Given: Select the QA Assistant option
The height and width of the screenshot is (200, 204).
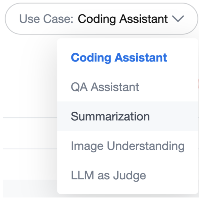Looking at the screenshot, I should coord(105,87).
